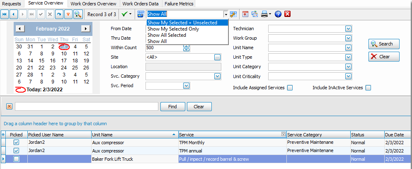The width and height of the screenshot is (412, 169).
Task: Click the Find button
Action: click(x=172, y=107)
